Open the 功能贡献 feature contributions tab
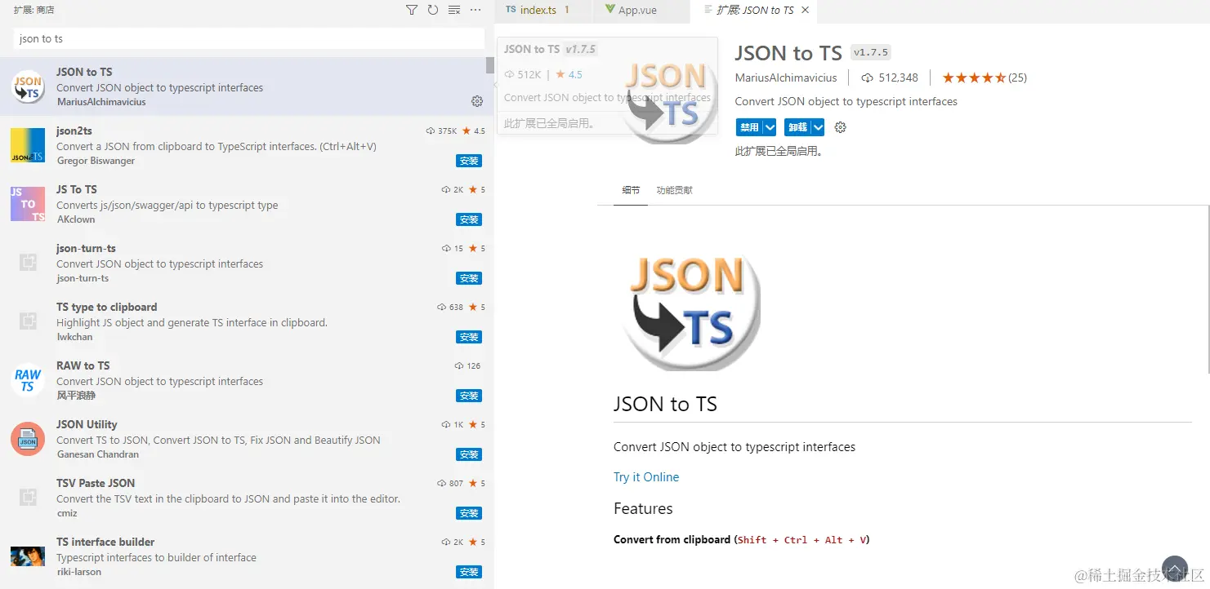Image resolution: width=1210 pixels, height=589 pixels. (675, 190)
